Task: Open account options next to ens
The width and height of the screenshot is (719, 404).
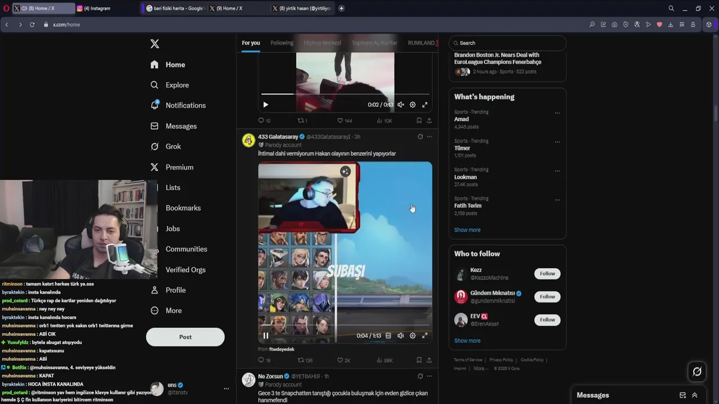Action: coord(226,388)
